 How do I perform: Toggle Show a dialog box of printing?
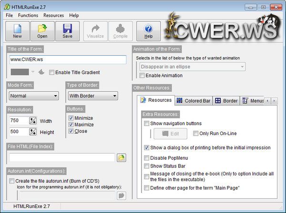click(x=146, y=147)
